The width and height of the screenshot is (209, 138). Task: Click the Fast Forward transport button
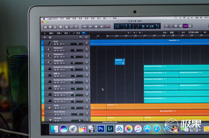[x=90, y=27]
